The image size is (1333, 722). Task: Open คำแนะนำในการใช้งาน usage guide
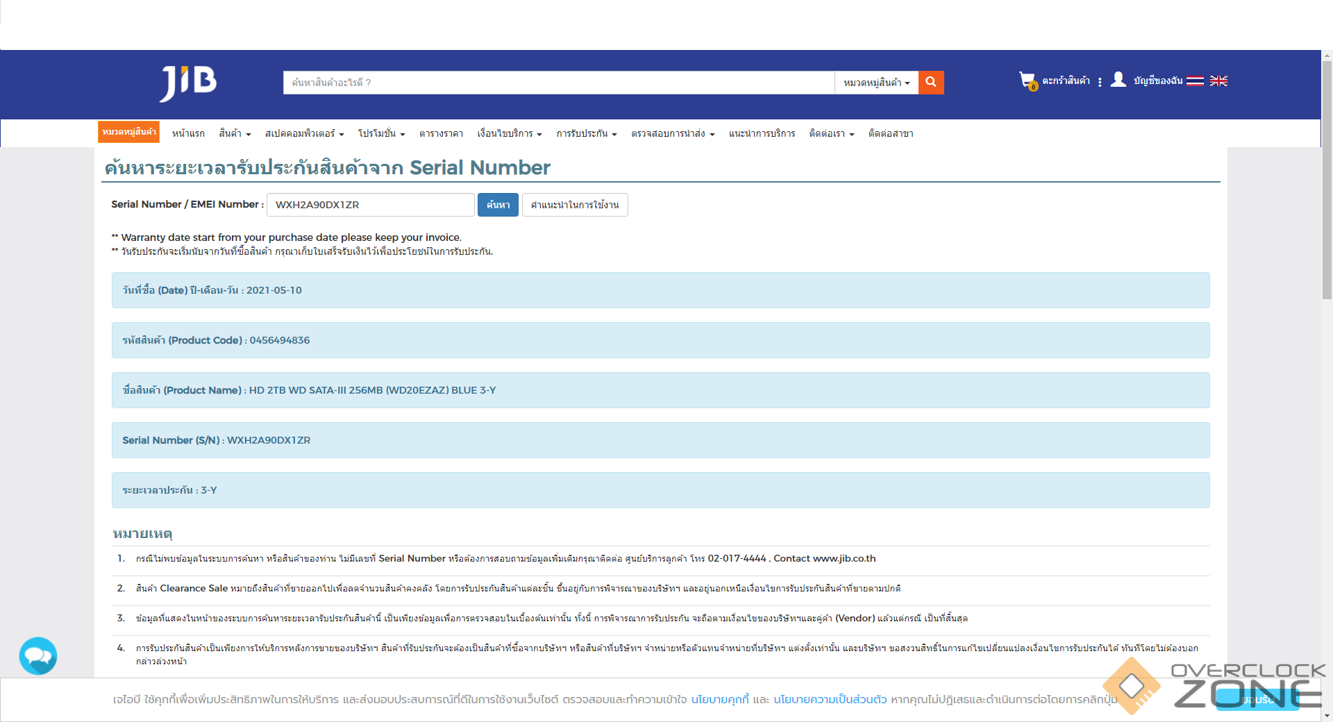pyautogui.click(x=575, y=205)
